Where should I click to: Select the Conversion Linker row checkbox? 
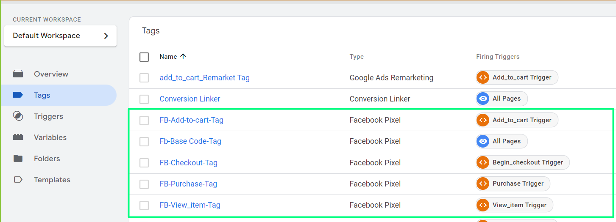pyautogui.click(x=144, y=99)
